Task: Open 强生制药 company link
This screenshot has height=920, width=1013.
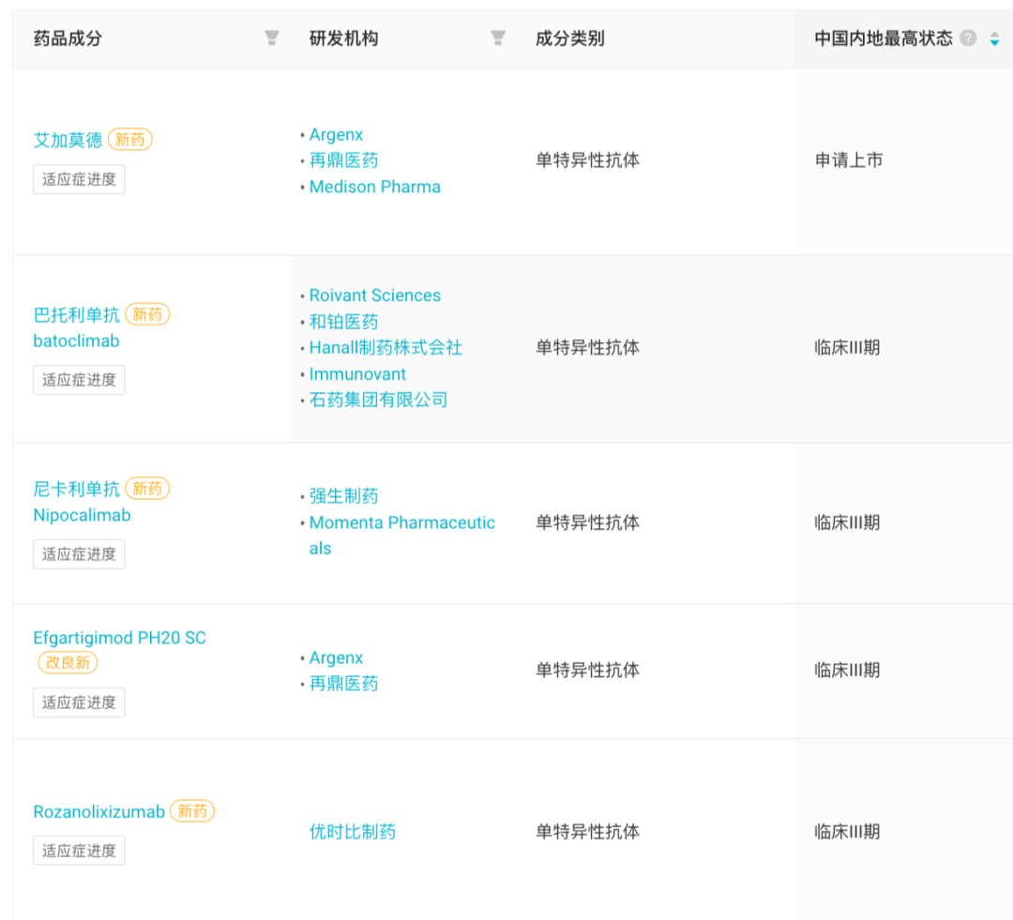Action: point(343,496)
